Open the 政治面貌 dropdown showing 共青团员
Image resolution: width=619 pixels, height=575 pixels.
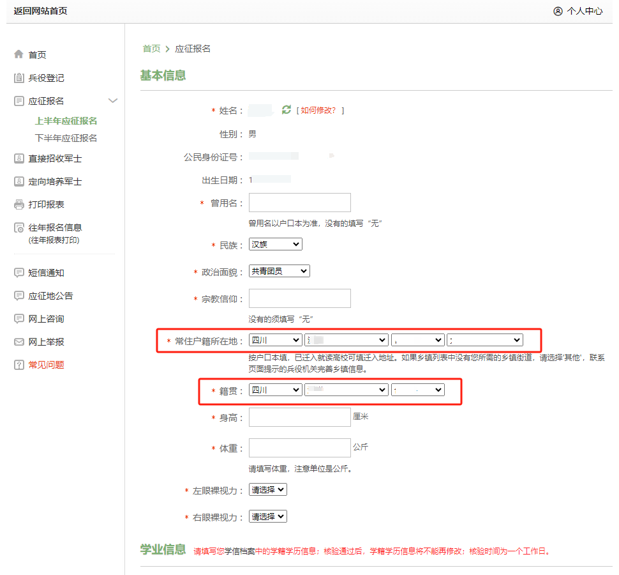(279, 271)
